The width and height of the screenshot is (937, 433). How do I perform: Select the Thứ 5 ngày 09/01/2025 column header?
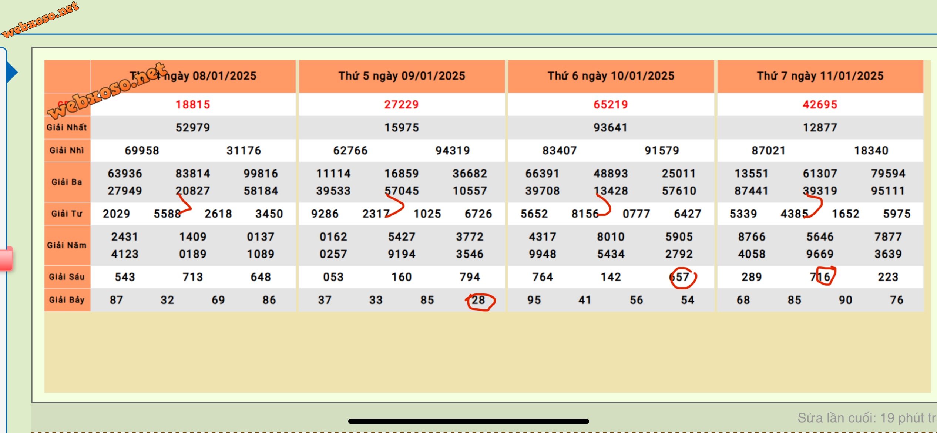[x=402, y=76]
